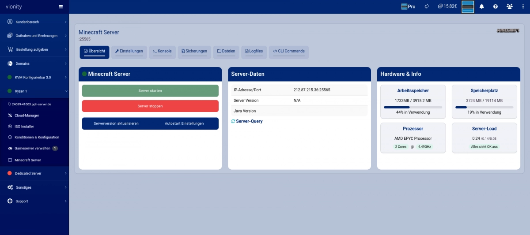The width and height of the screenshot is (530, 235).
Task: Click the server stack thumbnail in header
Action: 468,7
